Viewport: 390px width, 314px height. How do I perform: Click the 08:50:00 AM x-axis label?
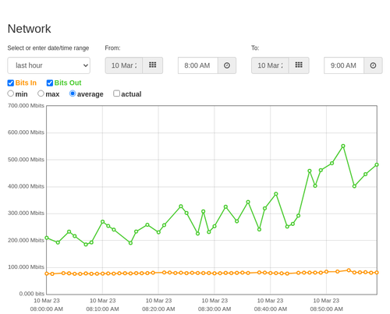pos(326,309)
